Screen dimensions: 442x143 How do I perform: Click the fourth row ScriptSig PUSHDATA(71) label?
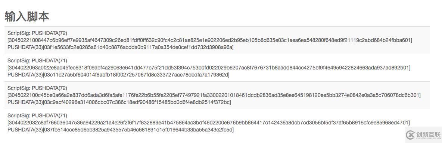(x=37, y=116)
